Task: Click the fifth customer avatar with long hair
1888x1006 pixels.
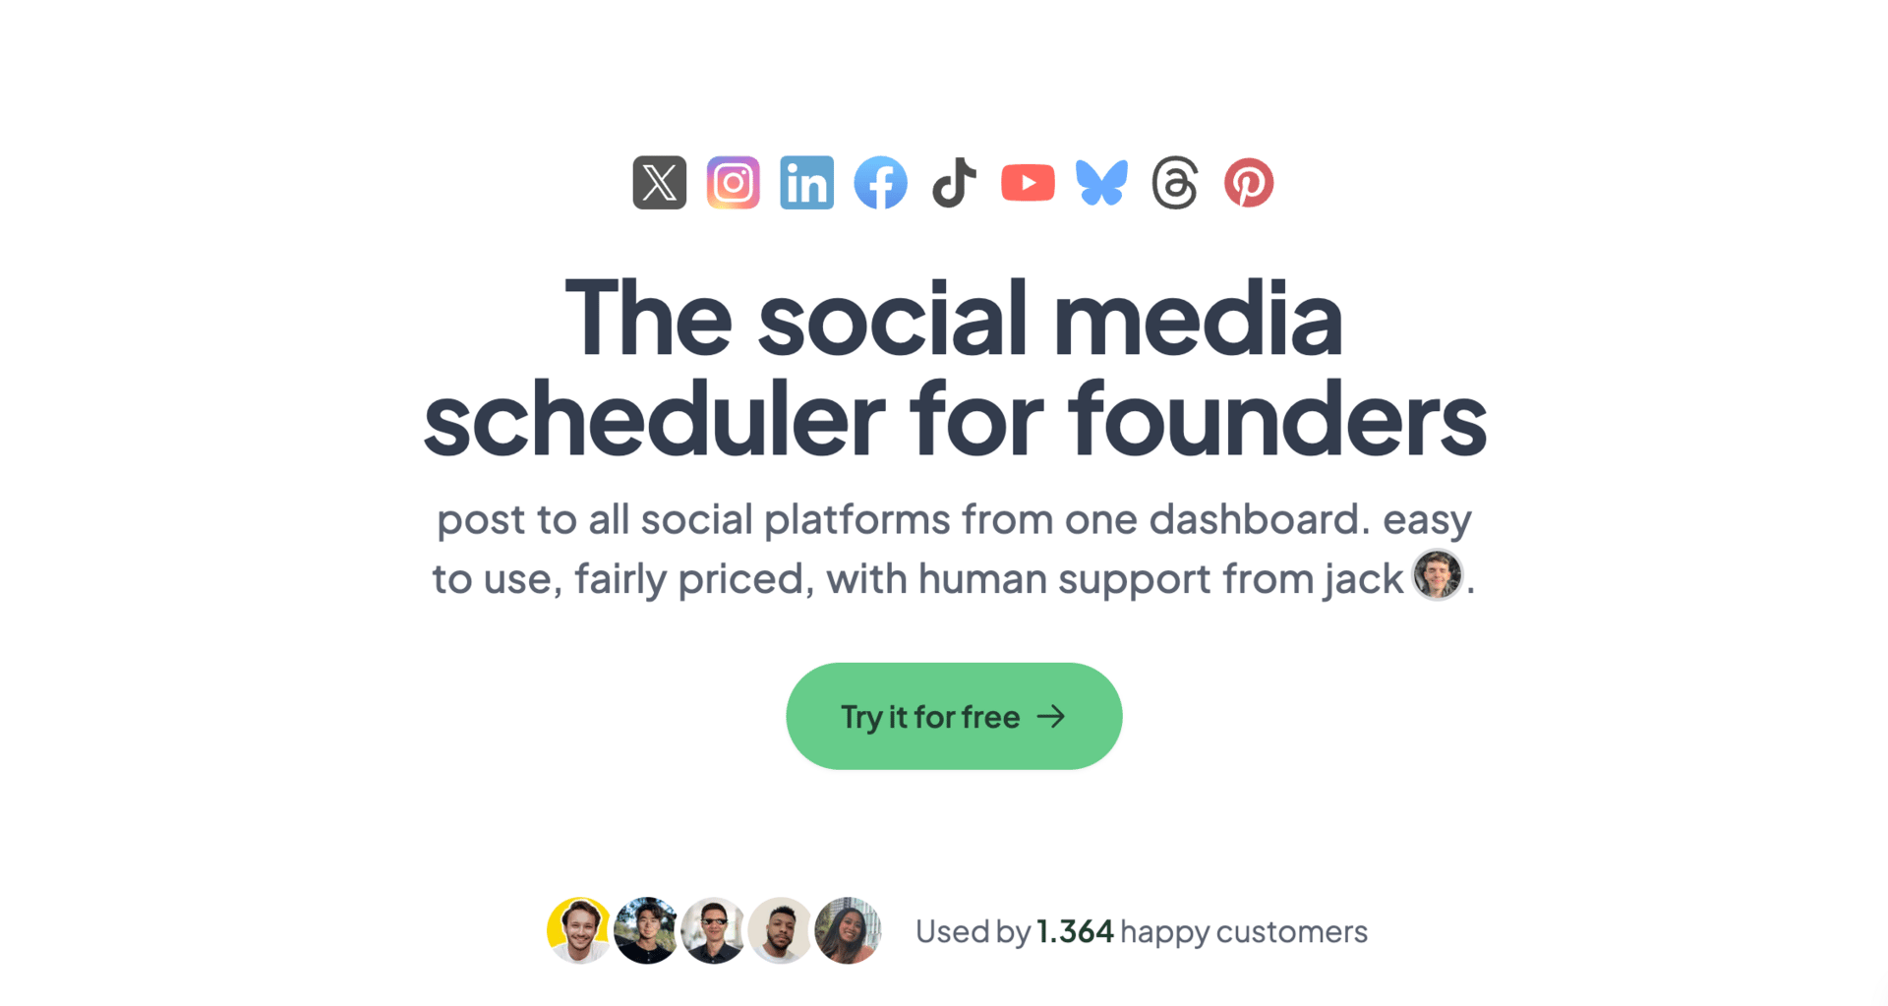Action: point(847,930)
